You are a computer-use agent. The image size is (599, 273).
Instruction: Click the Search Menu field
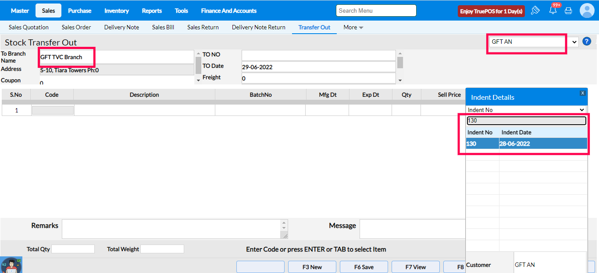click(376, 10)
